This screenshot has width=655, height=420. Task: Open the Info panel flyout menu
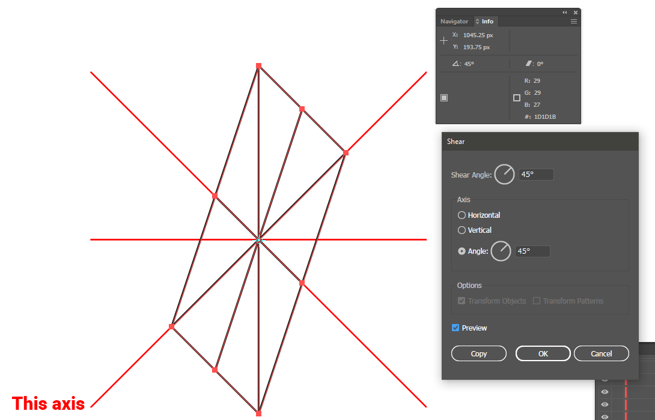click(574, 21)
